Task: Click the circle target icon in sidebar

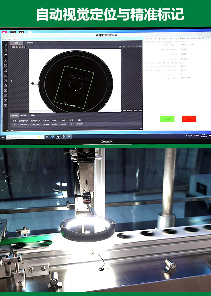Action: [5, 50]
